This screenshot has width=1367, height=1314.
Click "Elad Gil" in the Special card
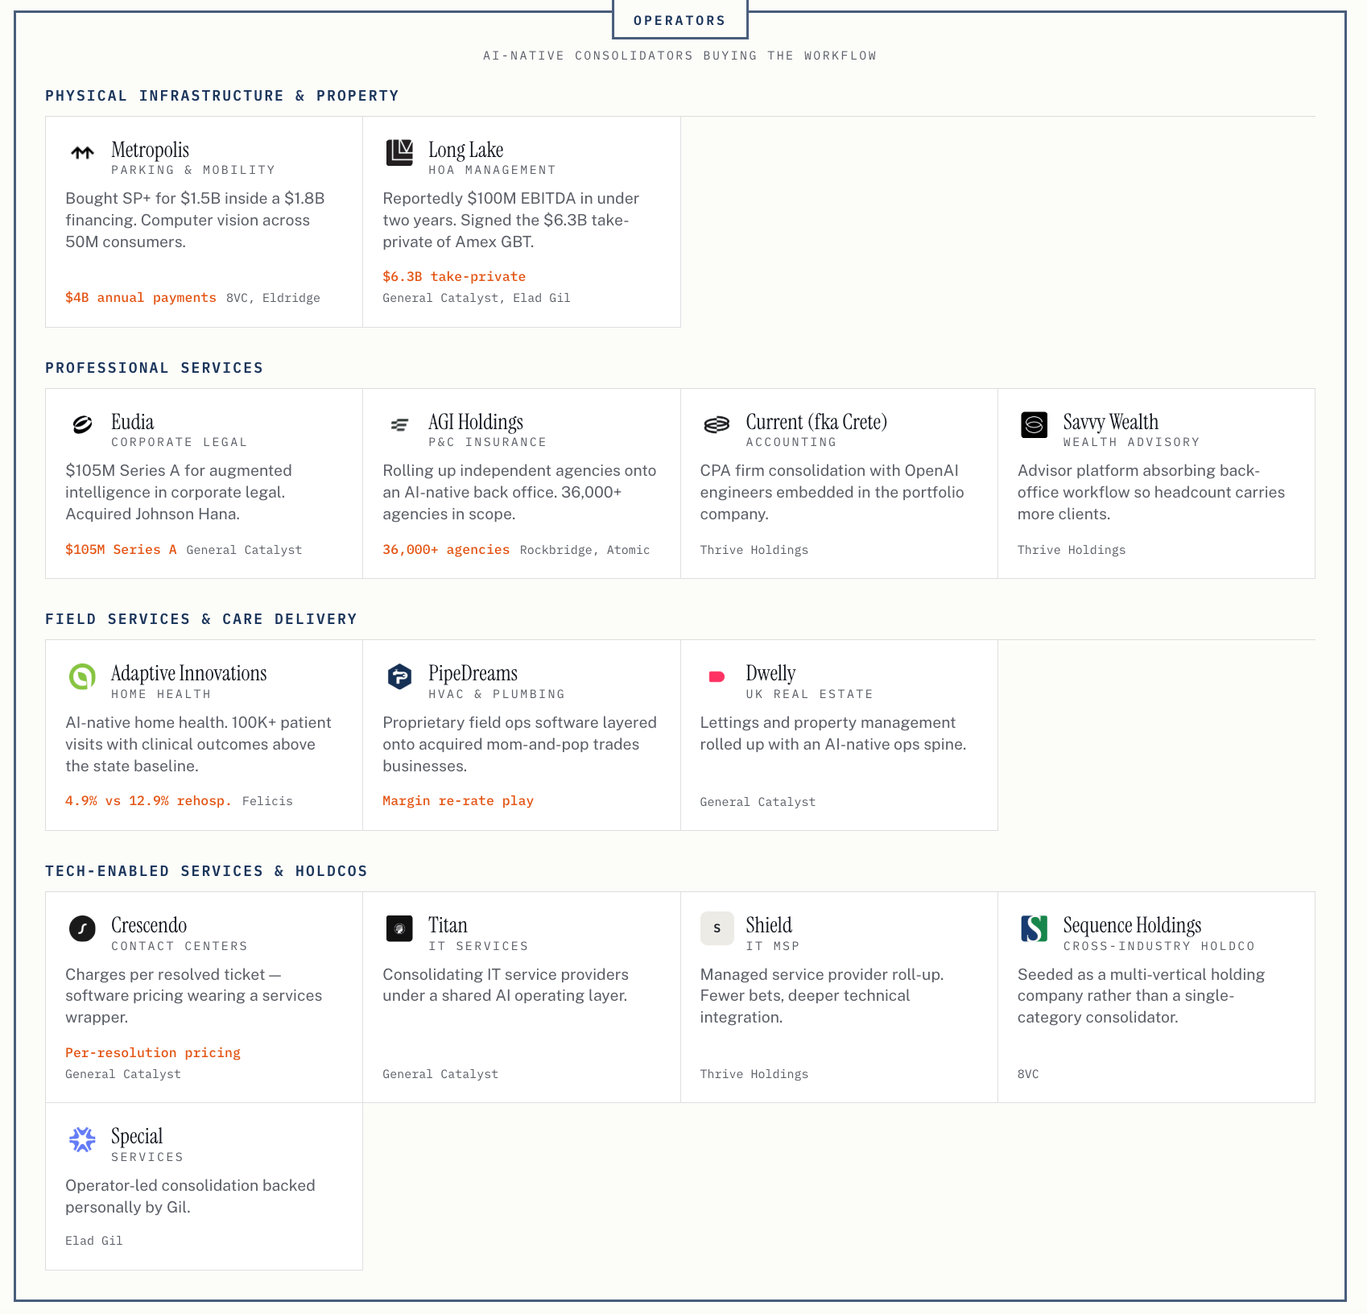(94, 1241)
